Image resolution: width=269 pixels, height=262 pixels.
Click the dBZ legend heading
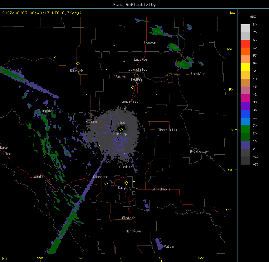click(253, 16)
